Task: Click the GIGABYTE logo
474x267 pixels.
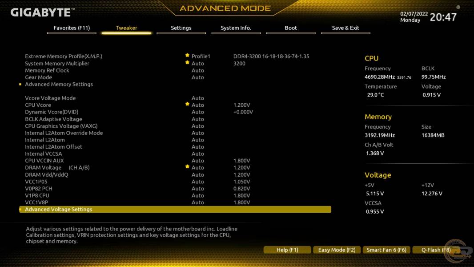Action: pos(43,12)
